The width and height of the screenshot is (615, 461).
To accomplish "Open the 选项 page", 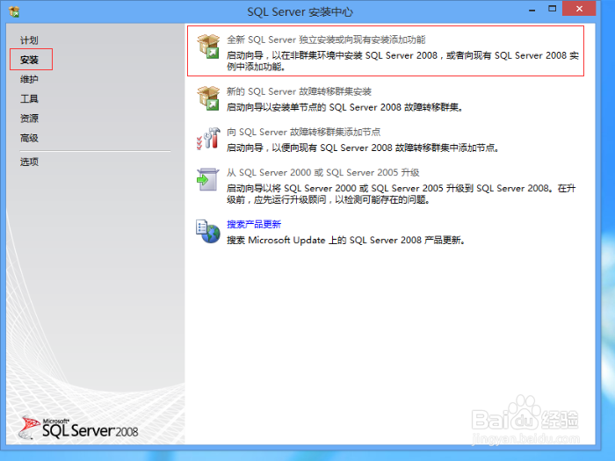I will click(x=29, y=162).
